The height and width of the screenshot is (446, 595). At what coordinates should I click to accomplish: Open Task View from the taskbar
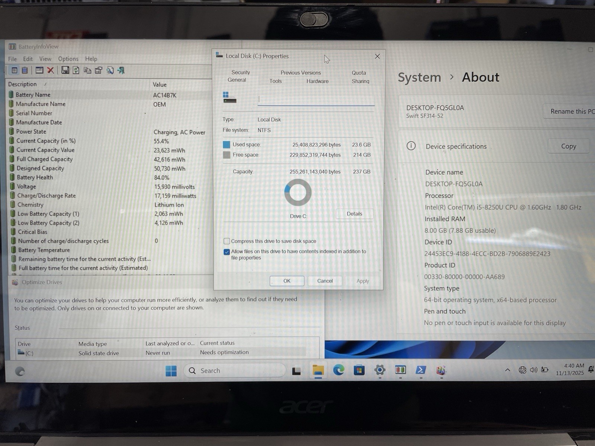tap(296, 371)
